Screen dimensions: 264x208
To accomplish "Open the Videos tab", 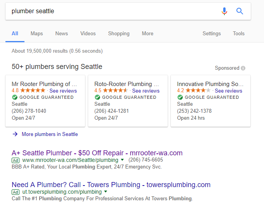I will [x=88, y=33].
